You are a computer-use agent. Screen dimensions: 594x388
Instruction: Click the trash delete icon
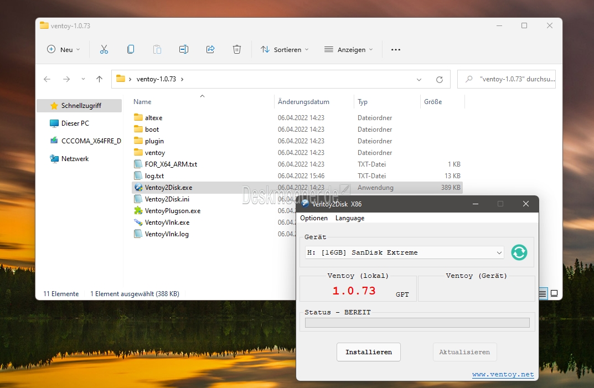click(237, 49)
